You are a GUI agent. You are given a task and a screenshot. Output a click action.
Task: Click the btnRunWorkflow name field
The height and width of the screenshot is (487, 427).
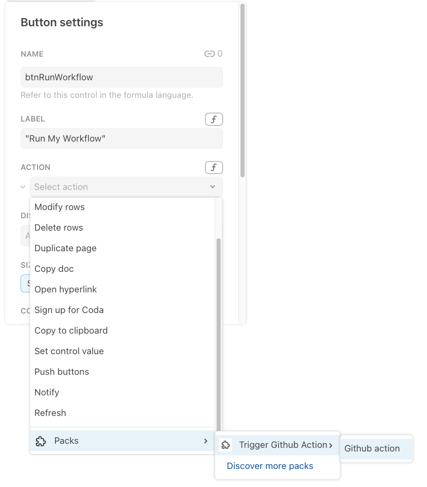click(122, 77)
